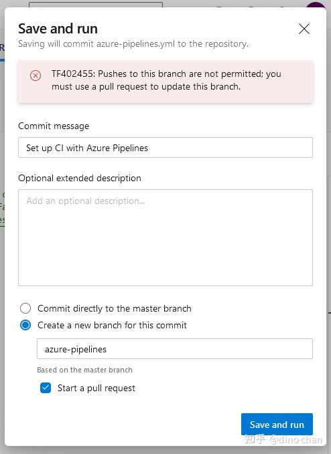Click the Save and run button

click(x=277, y=424)
